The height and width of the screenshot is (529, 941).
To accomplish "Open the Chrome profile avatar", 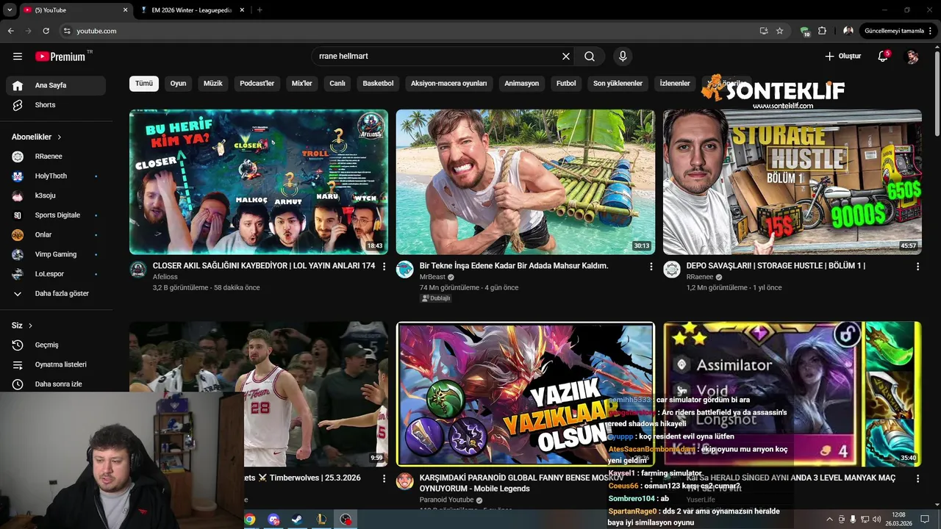I will (848, 31).
